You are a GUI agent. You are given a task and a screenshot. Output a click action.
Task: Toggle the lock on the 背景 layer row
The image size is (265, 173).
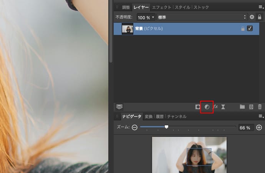point(242,29)
